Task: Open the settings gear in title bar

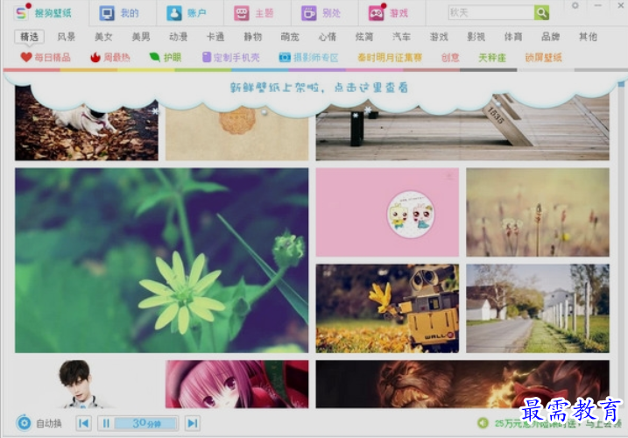Action: click(x=575, y=5)
